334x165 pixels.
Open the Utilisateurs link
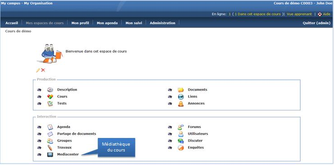click(x=198, y=134)
